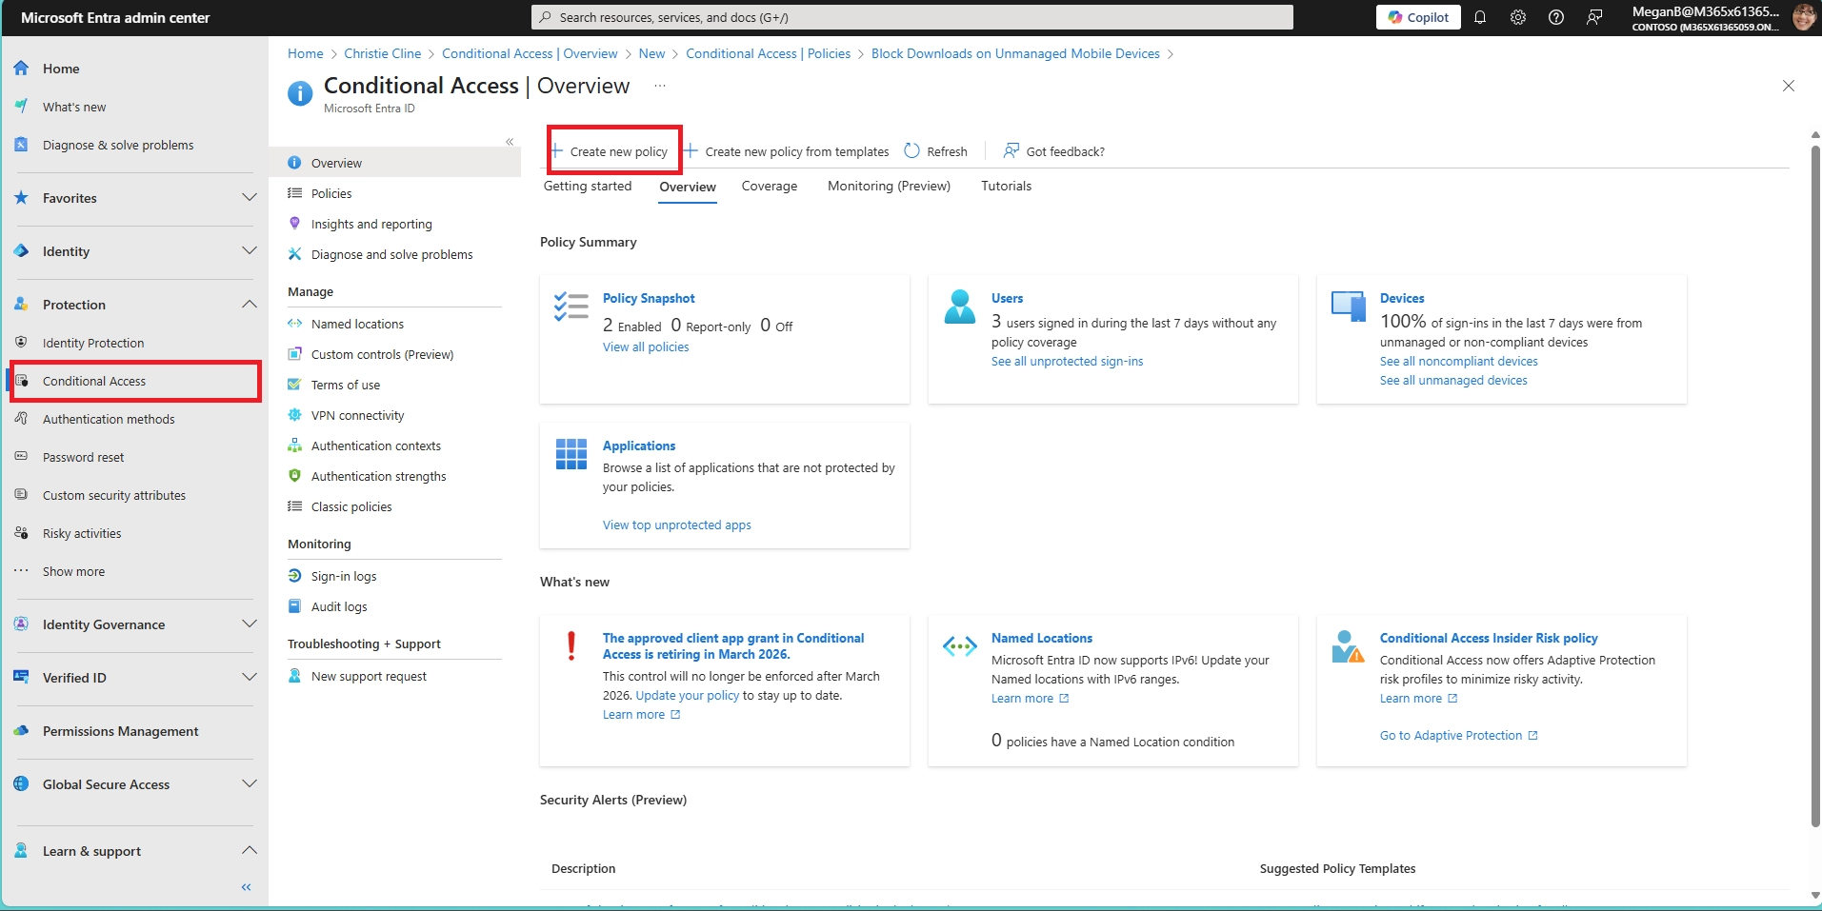Image resolution: width=1822 pixels, height=911 pixels.
Task: Click the Custom security attributes icon
Action: [x=21, y=495]
